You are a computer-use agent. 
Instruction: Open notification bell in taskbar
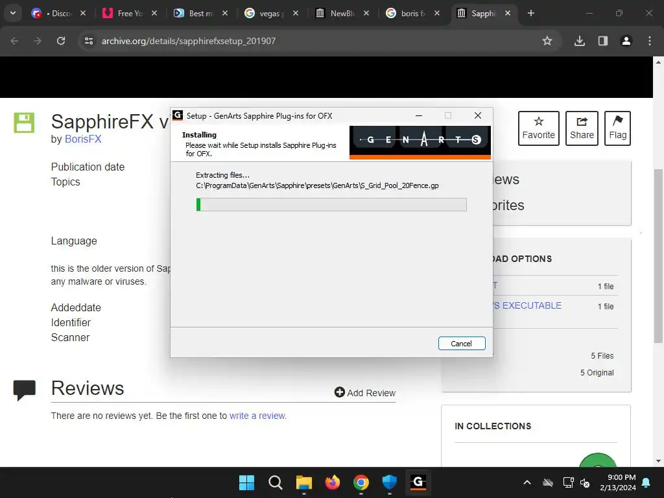tap(646, 482)
